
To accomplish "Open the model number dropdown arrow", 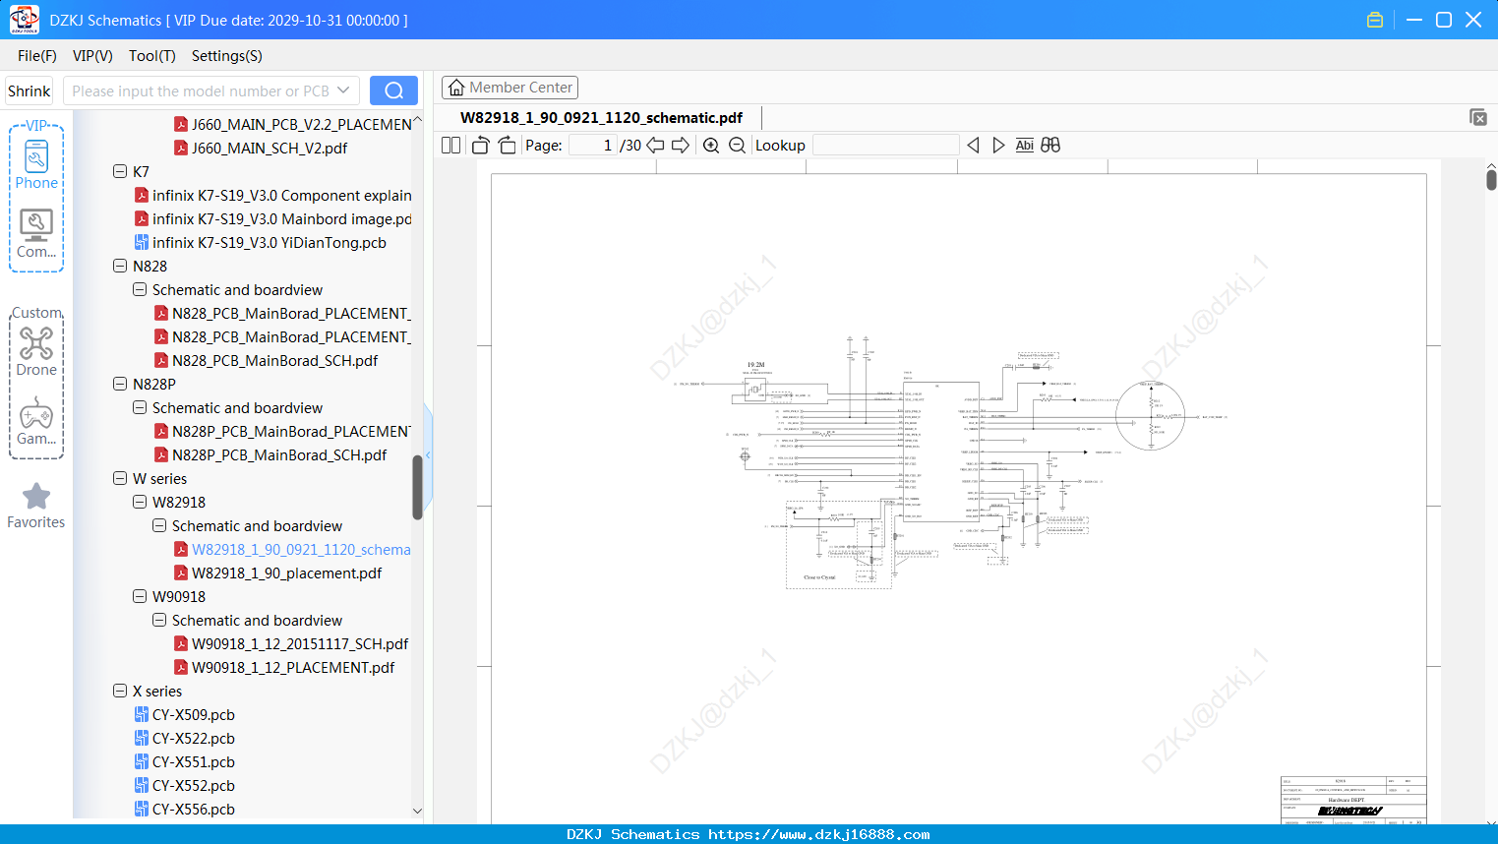I will (x=343, y=90).
